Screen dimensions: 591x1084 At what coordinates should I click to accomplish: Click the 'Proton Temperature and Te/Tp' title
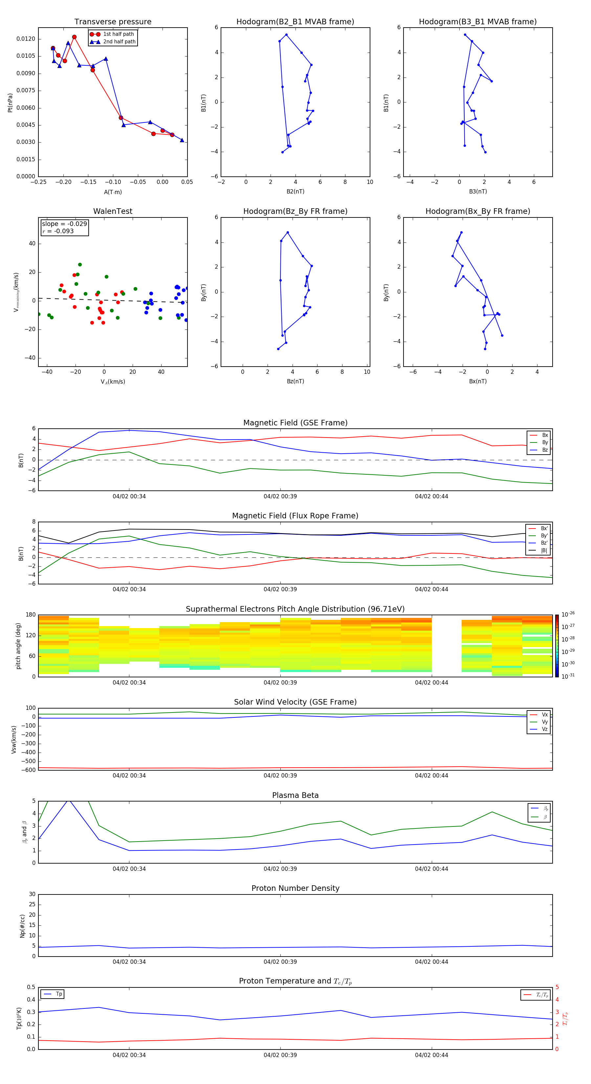295,981
